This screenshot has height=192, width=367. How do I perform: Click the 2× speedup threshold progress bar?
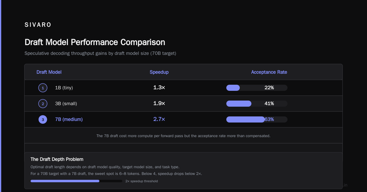click(76, 181)
